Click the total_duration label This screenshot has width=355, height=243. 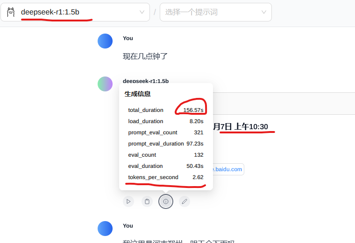pos(146,110)
